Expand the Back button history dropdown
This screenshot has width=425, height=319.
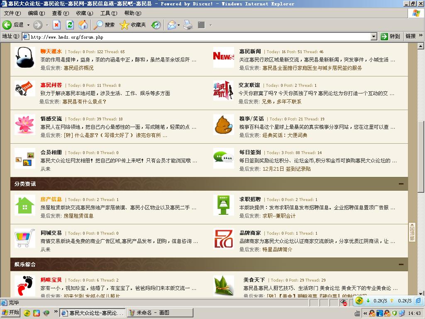28,25
